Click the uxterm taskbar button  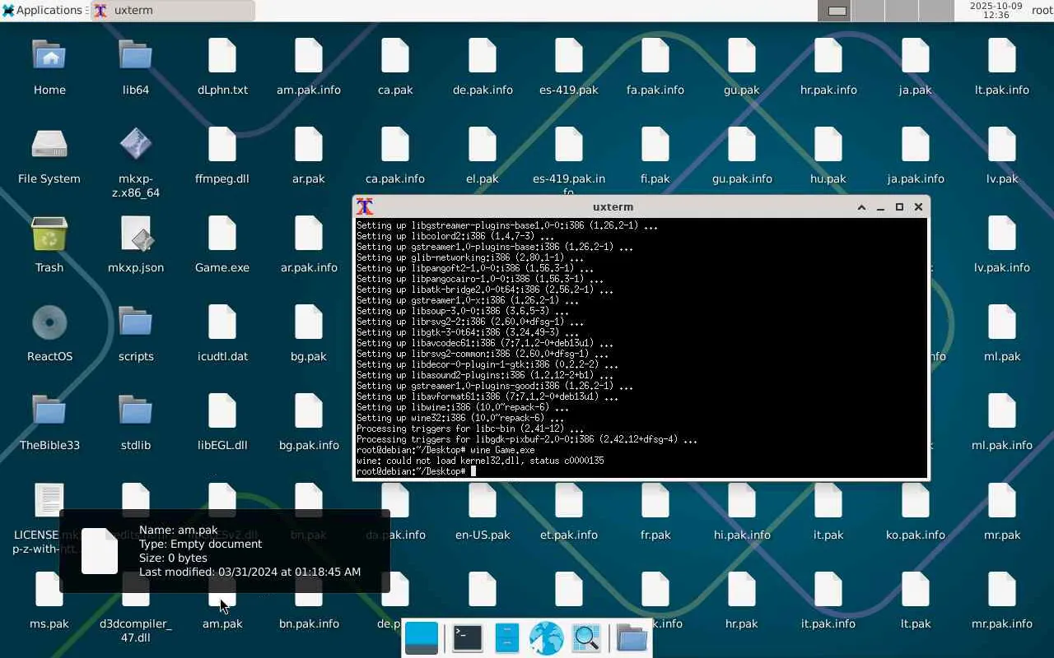[173, 11]
